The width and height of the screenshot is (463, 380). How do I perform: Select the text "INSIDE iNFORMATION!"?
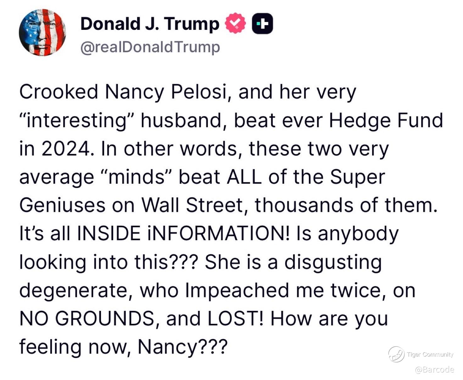[183, 234]
